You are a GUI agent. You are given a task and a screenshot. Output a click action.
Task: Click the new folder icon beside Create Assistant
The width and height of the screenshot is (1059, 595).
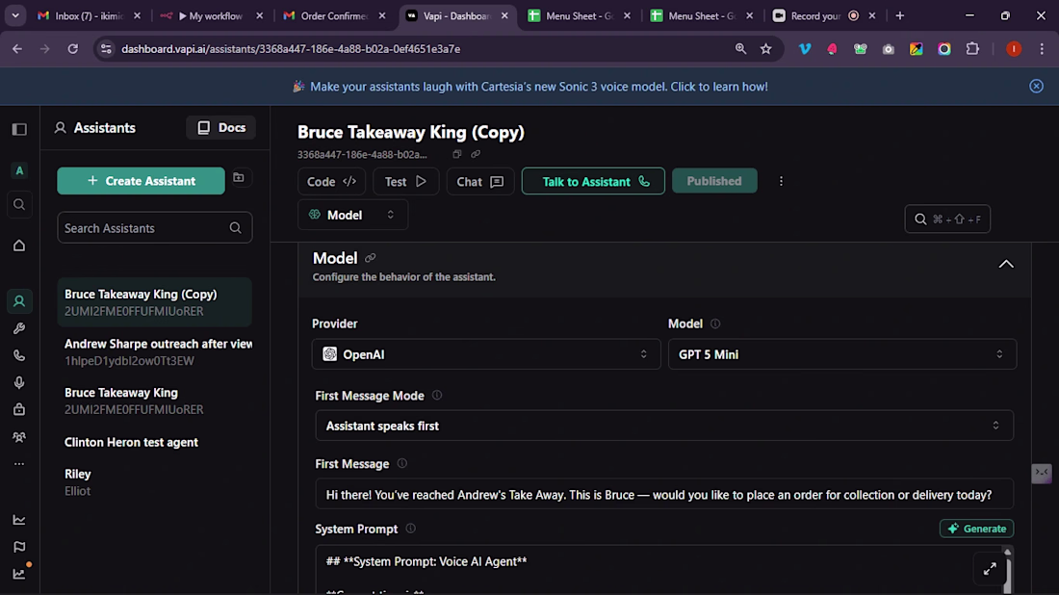[x=239, y=177]
